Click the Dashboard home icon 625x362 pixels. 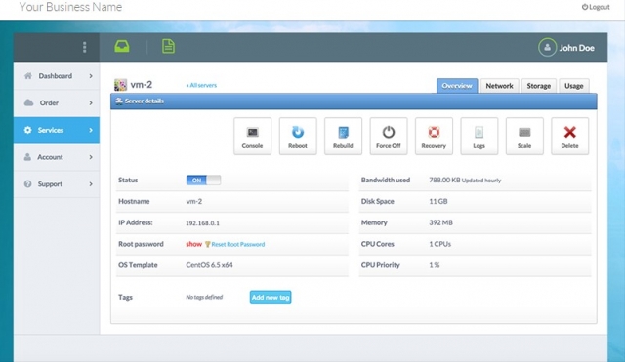pos(28,76)
